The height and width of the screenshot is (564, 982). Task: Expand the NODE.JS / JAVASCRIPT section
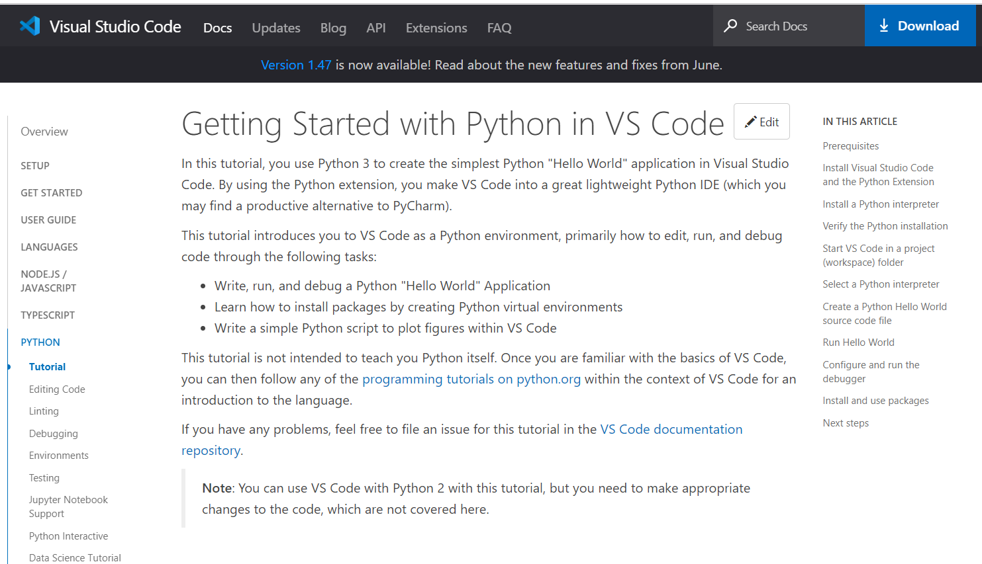point(48,281)
